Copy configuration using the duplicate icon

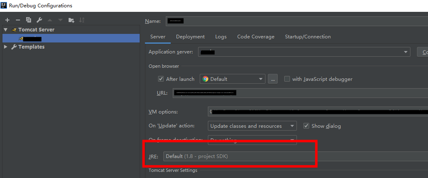pyautogui.click(x=29, y=20)
